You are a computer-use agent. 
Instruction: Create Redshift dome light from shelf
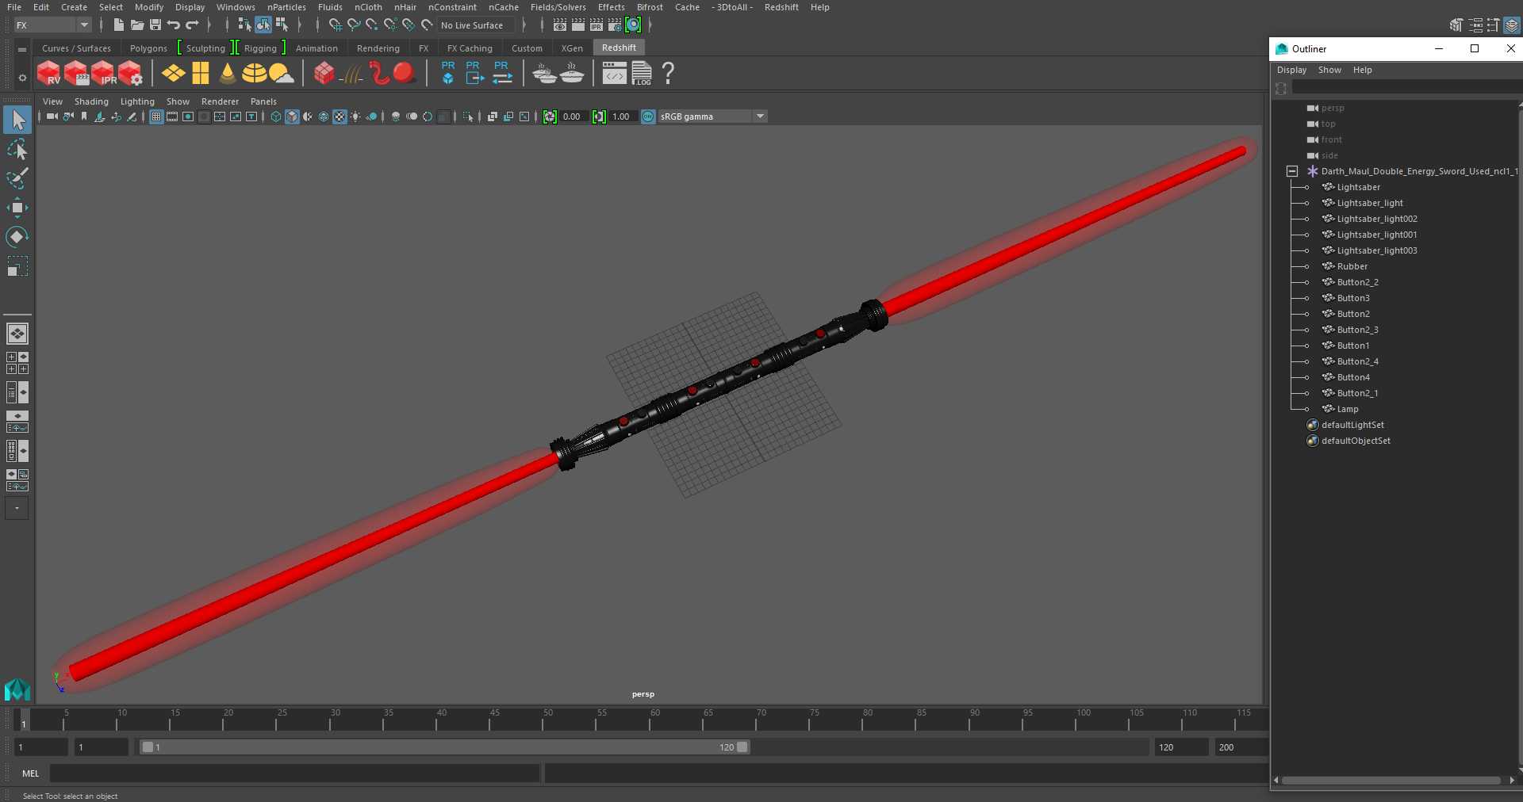[x=254, y=74]
